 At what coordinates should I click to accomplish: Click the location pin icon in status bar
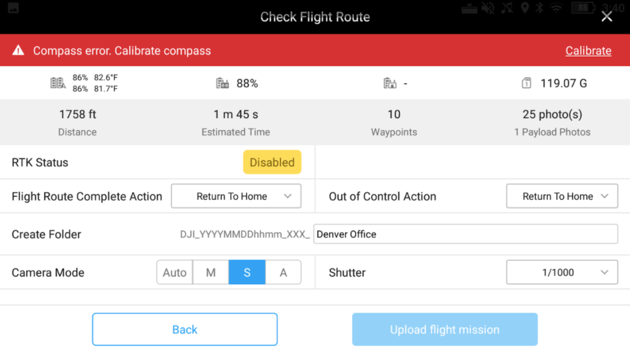pyautogui.click(x=525, y=8)
